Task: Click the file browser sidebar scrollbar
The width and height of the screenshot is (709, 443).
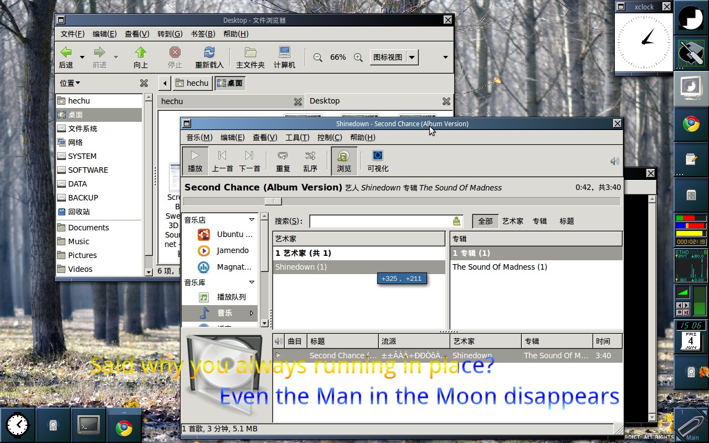Action: 148,184
